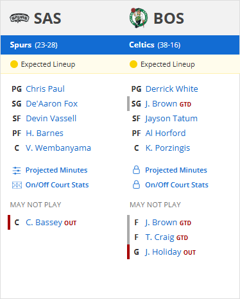Image resolution: width=240 pixels, height=299 pixels.
Task: Click the lock icon beside Celtics On/Off Court Stats
Action: click(136, 185)
